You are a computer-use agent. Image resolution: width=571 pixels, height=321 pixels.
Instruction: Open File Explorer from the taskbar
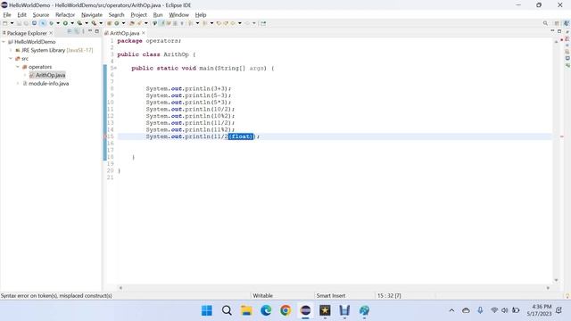[246, 310]
